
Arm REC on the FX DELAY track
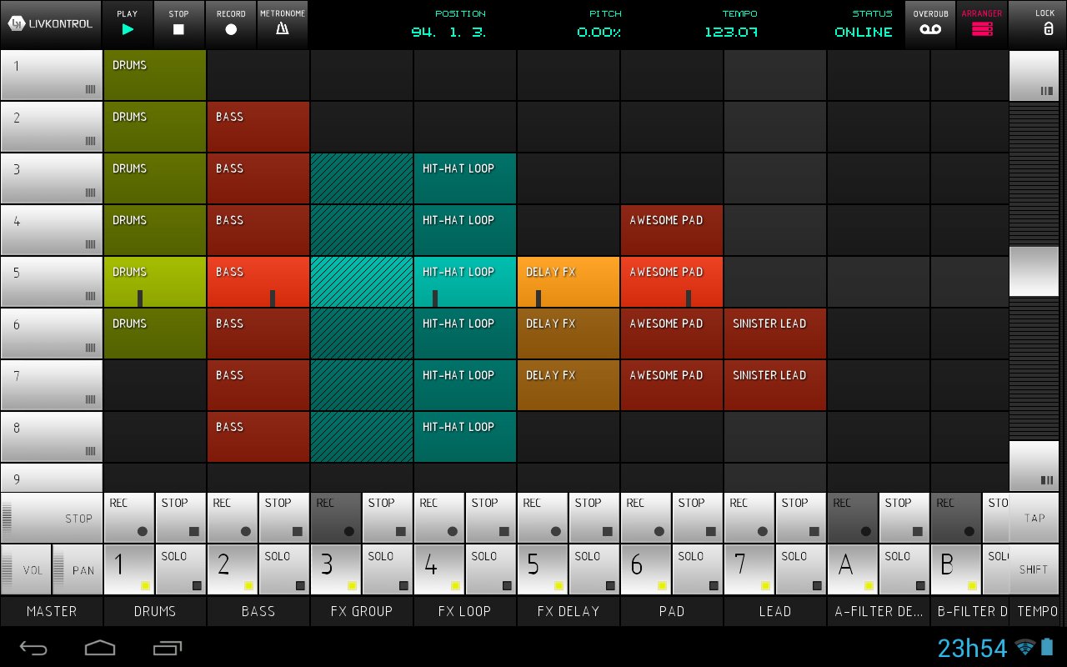click(543, 518)
